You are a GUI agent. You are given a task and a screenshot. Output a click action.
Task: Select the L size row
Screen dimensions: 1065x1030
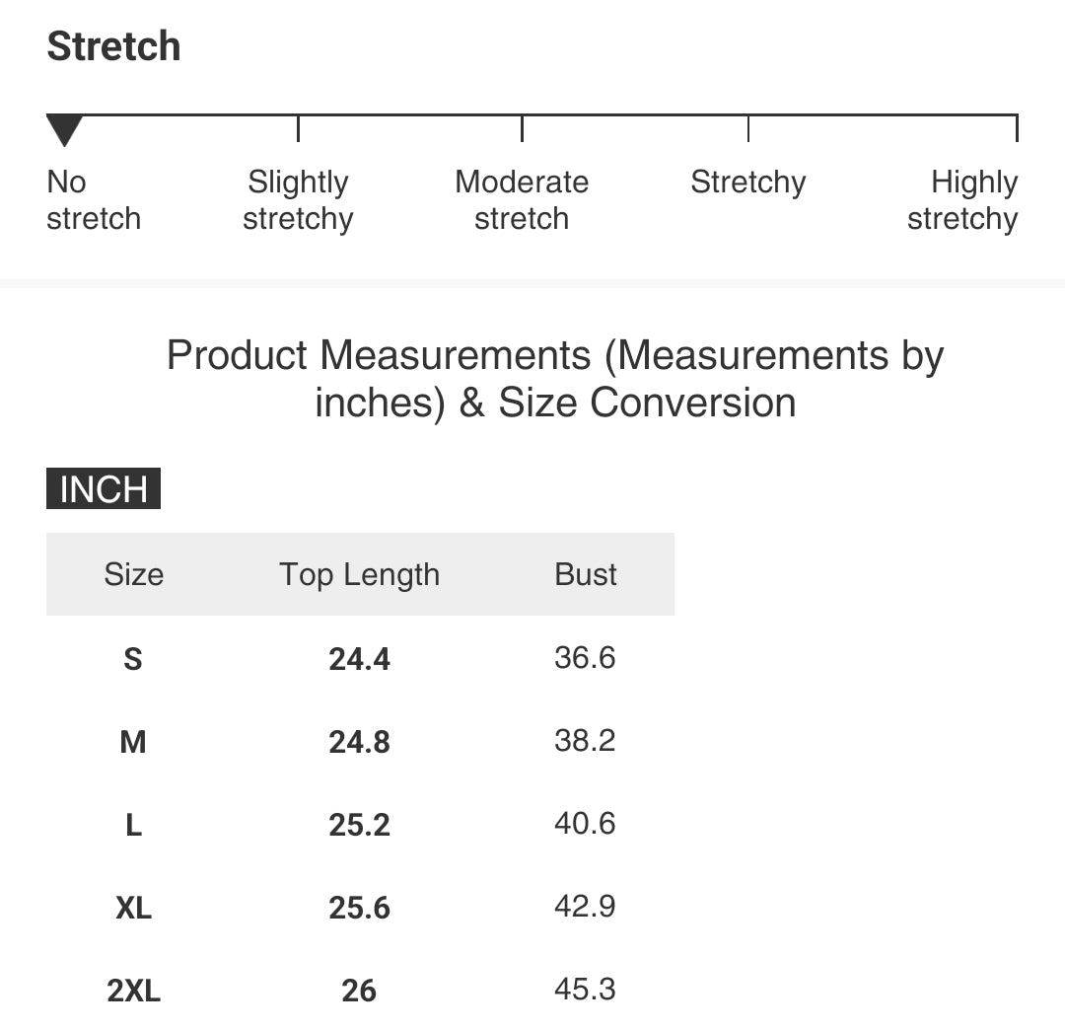tap(360, 824)
